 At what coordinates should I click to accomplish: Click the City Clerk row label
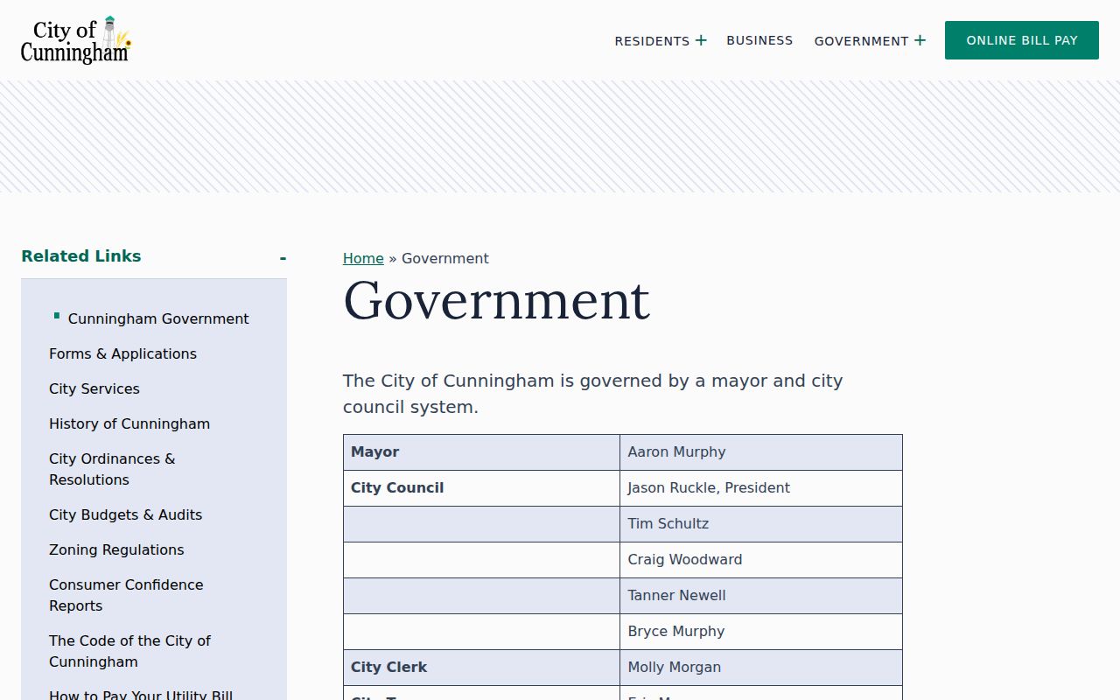point(388,668)
